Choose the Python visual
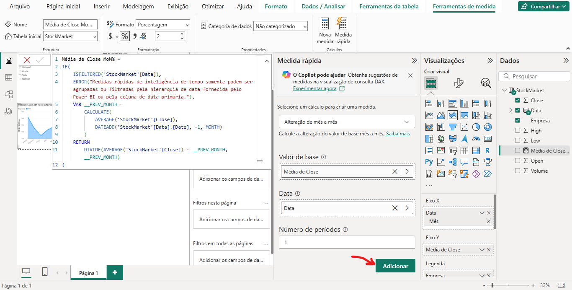 coord(429,162)
